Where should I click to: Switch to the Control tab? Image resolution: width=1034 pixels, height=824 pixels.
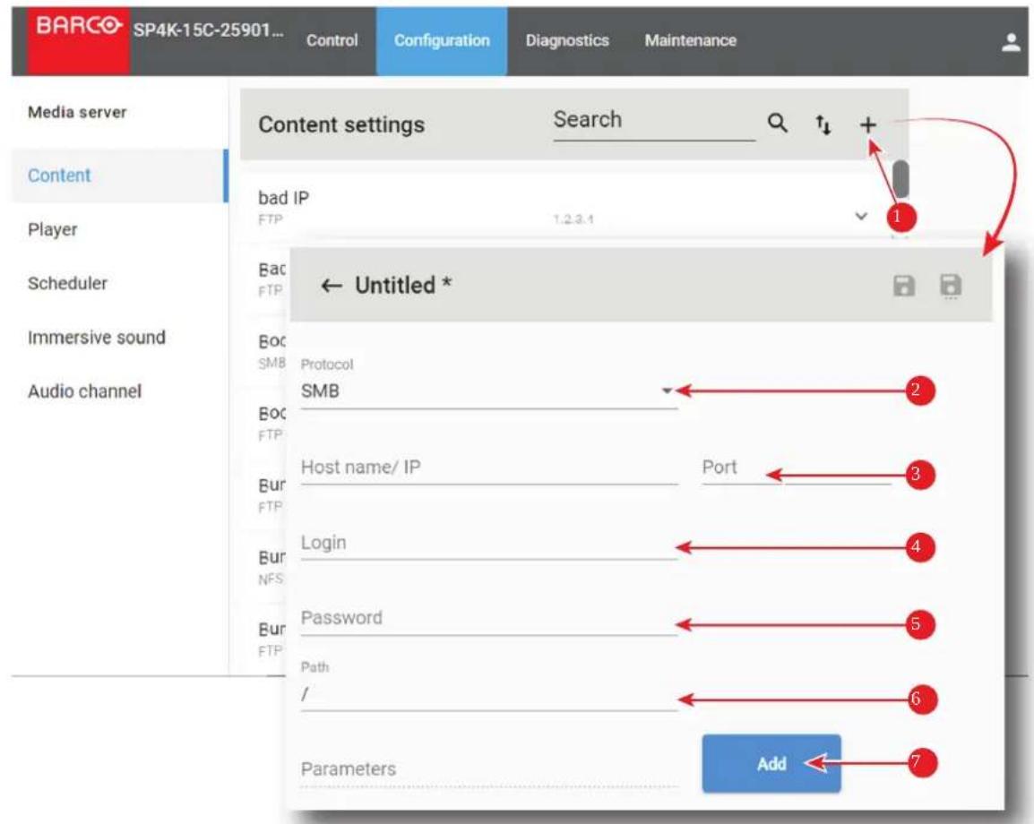[332, 41]
